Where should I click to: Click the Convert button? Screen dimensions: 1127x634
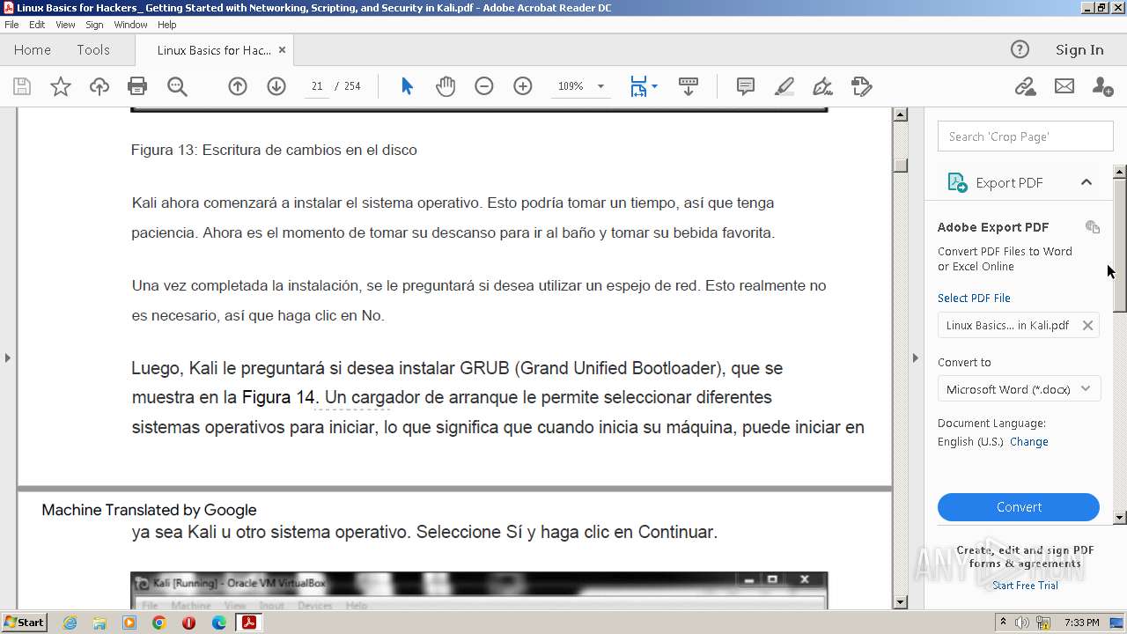(1019, 507)
